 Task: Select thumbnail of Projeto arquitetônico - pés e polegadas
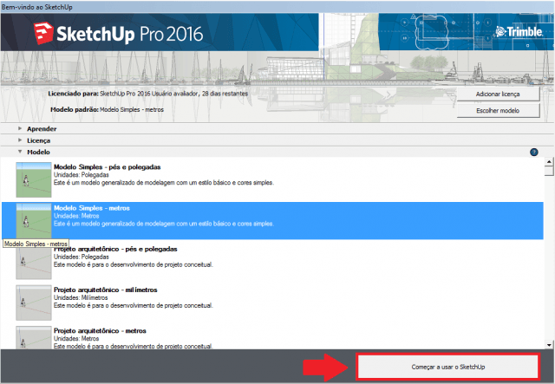[x=34, y=262]
